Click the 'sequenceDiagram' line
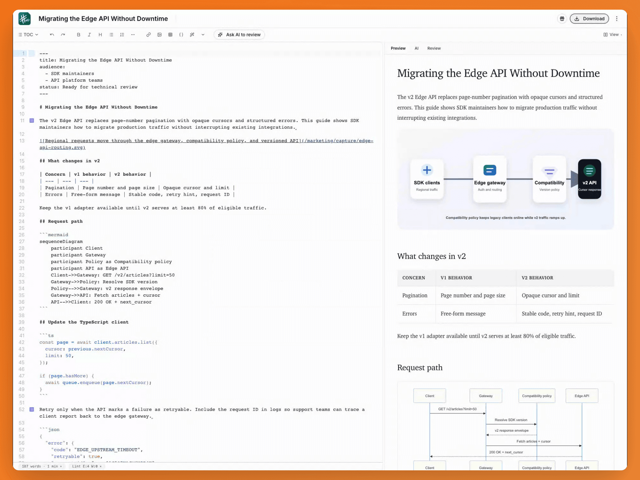The width and height of the screenshot is (640, 480). pos(61,241)
